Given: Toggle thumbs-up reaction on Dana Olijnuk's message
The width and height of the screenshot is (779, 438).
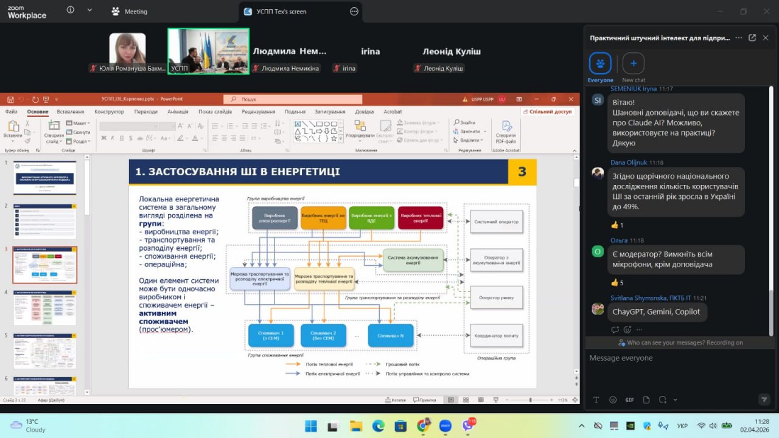Looking at the screenshot, I should (617, 224).
